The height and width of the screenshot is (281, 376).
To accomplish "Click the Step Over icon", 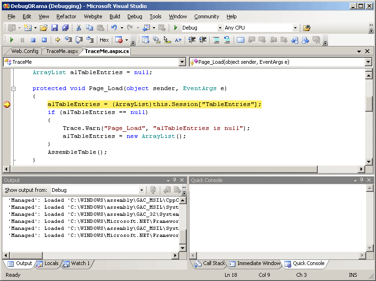I will [79, 40].
